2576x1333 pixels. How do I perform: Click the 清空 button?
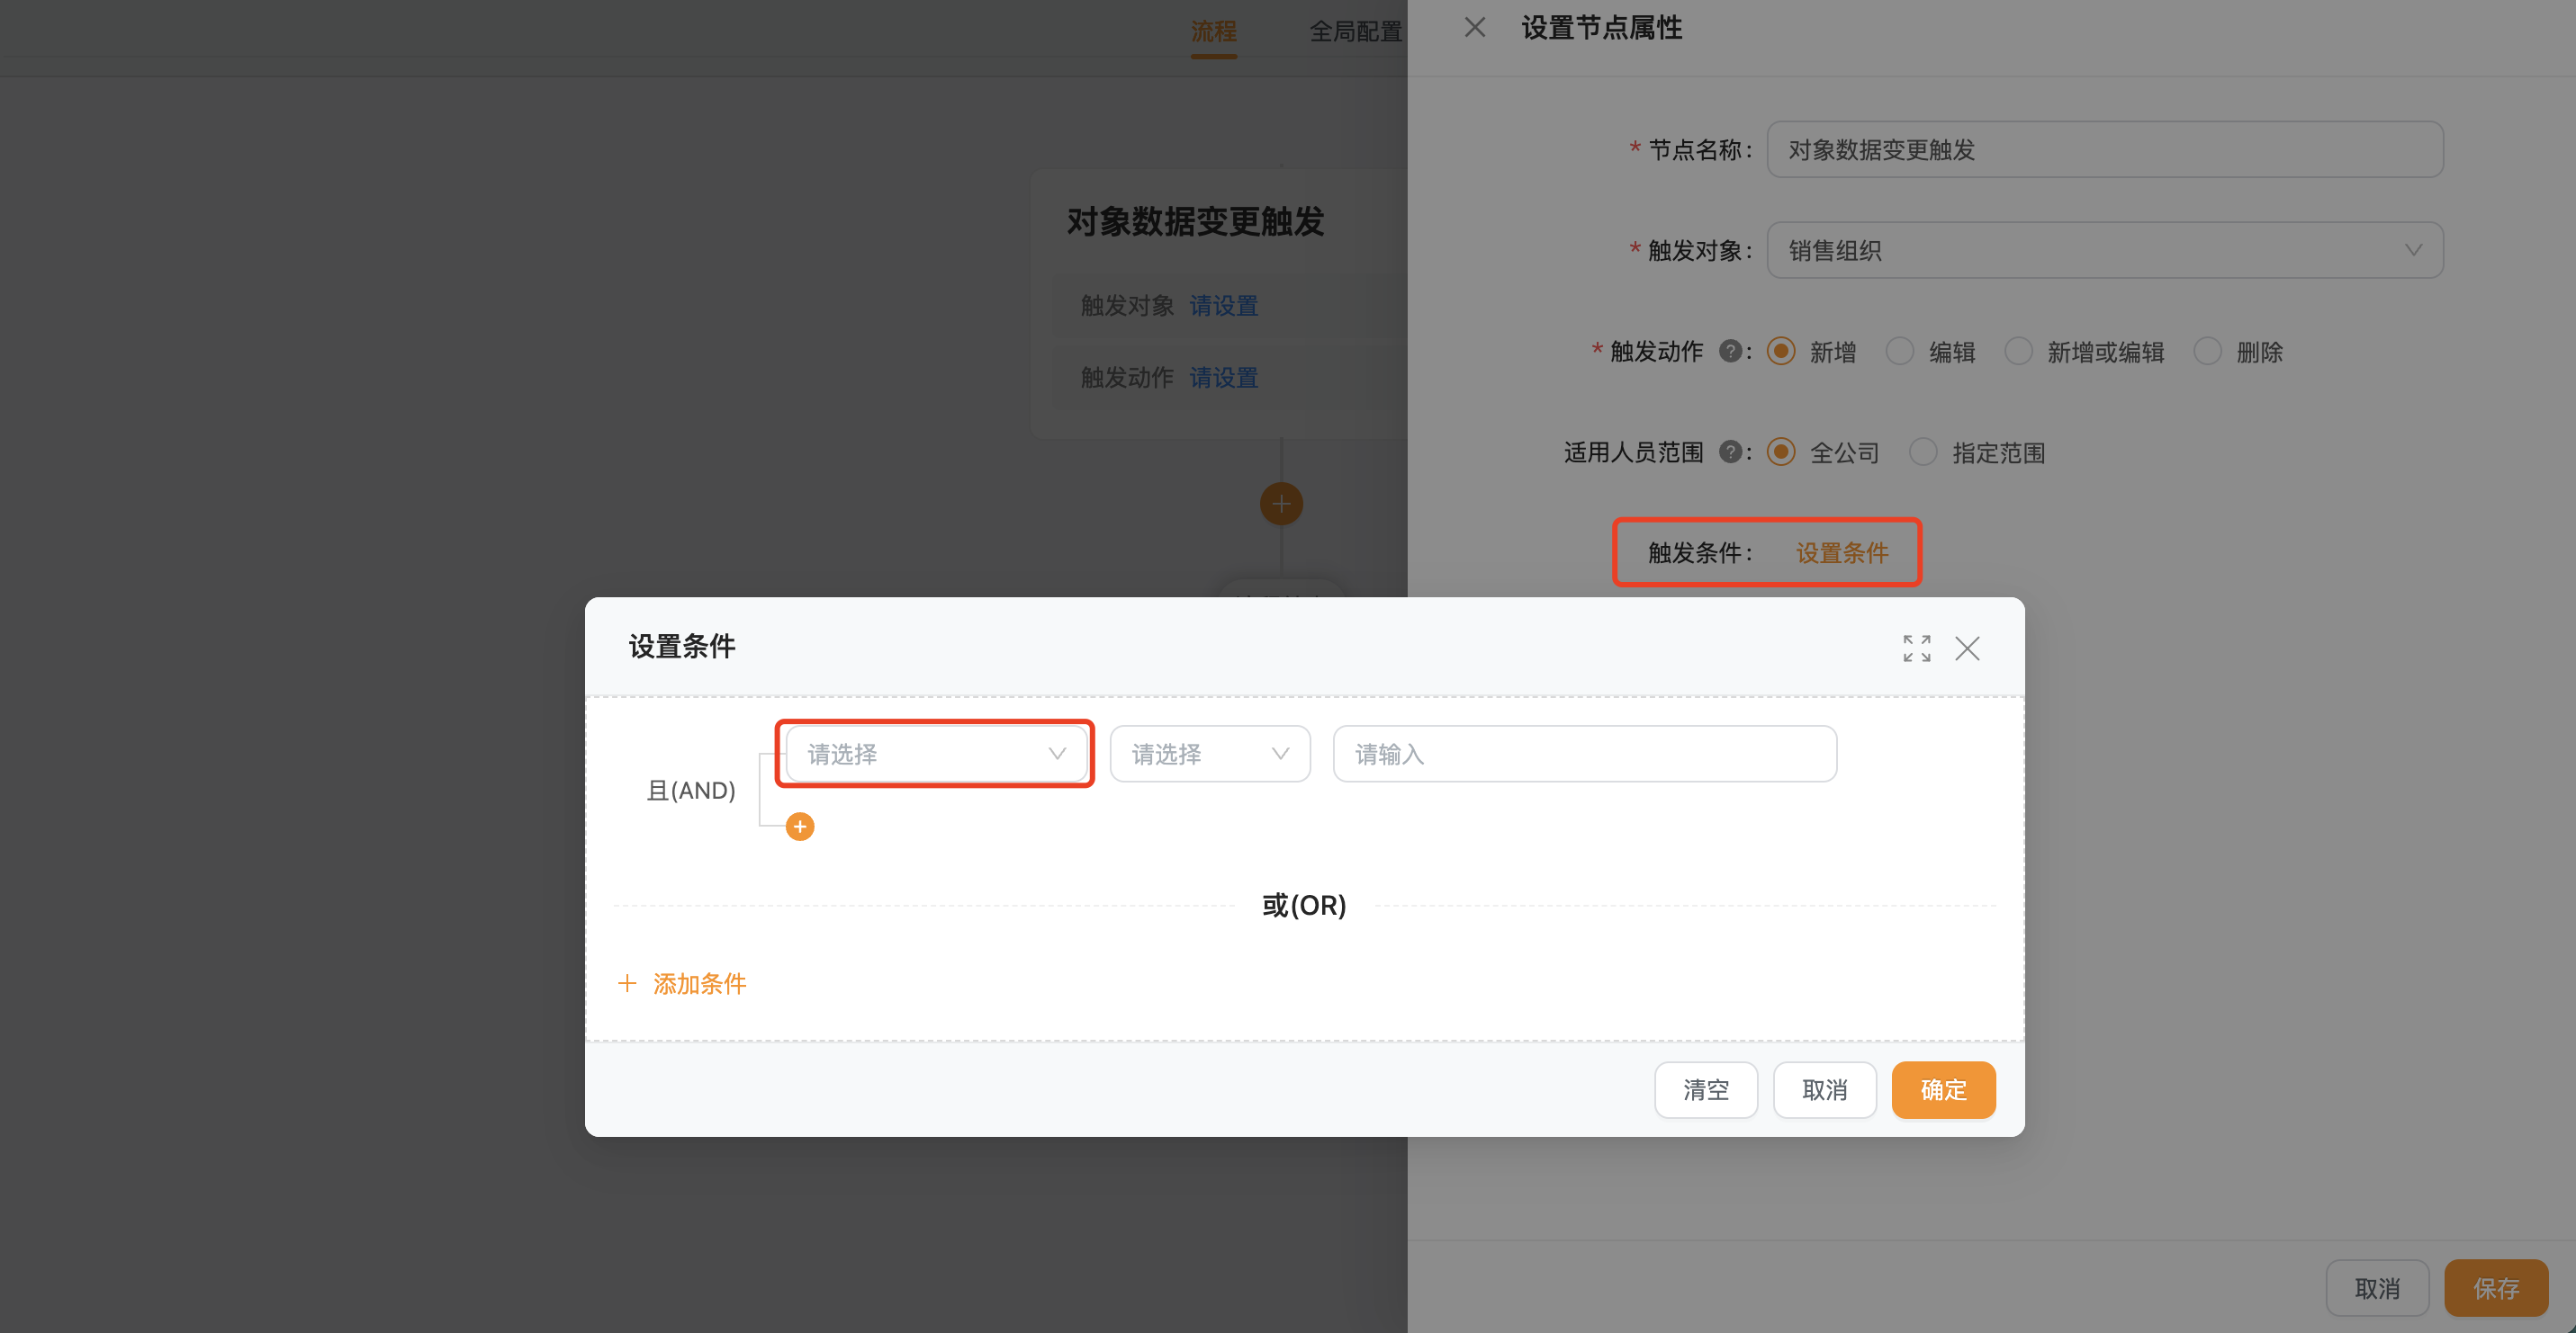coord(1706,1090)
